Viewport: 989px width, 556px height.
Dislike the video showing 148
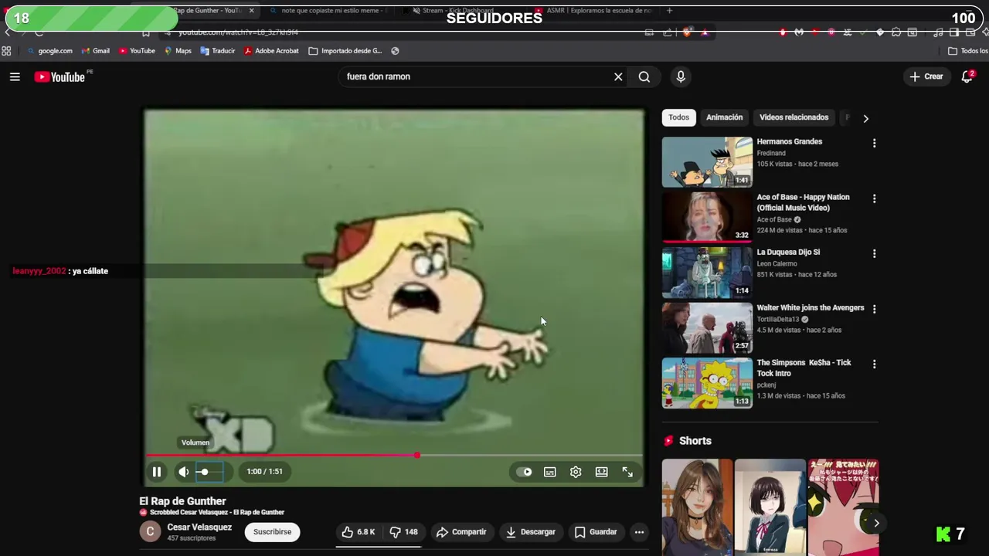[403, 532]
